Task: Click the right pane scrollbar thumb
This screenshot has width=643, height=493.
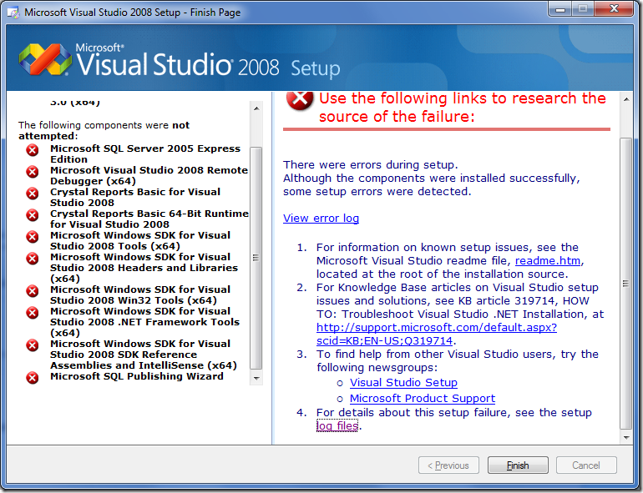Action: [x=625, y=284]
